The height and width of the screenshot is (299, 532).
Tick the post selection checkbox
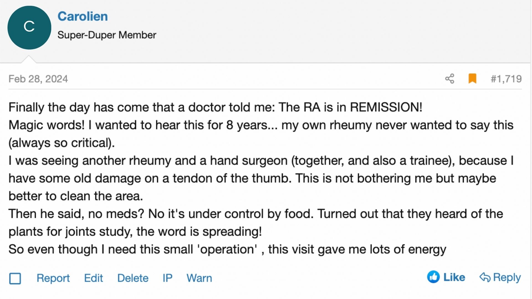pos(15,279)
